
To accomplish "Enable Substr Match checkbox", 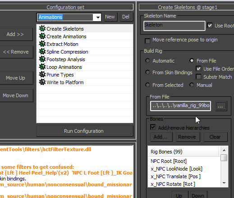I will [x=198, y=76].
